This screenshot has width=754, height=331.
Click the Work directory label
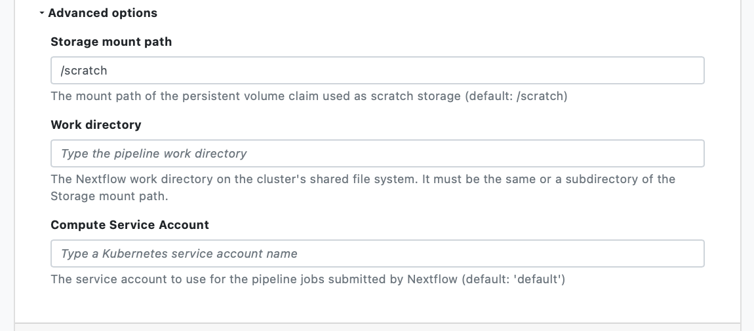tap(96, 124)
